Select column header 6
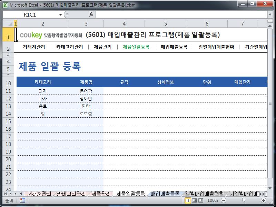Screen dimensions: 276x207 click(207, 23)
